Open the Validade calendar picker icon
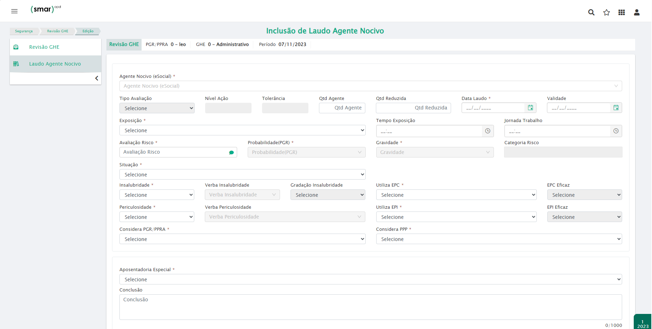Screen dimensions: 652x329 pyautogui.click(x=616, y=108)
